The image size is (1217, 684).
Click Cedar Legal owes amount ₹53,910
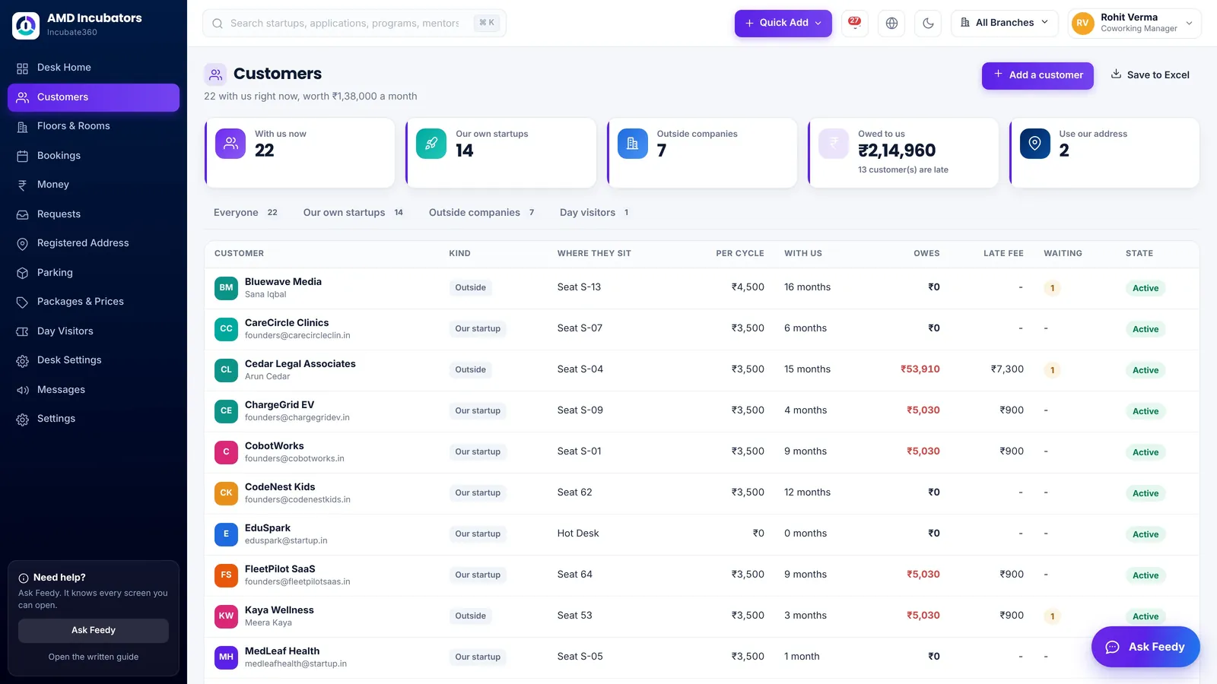coord(920,369)
